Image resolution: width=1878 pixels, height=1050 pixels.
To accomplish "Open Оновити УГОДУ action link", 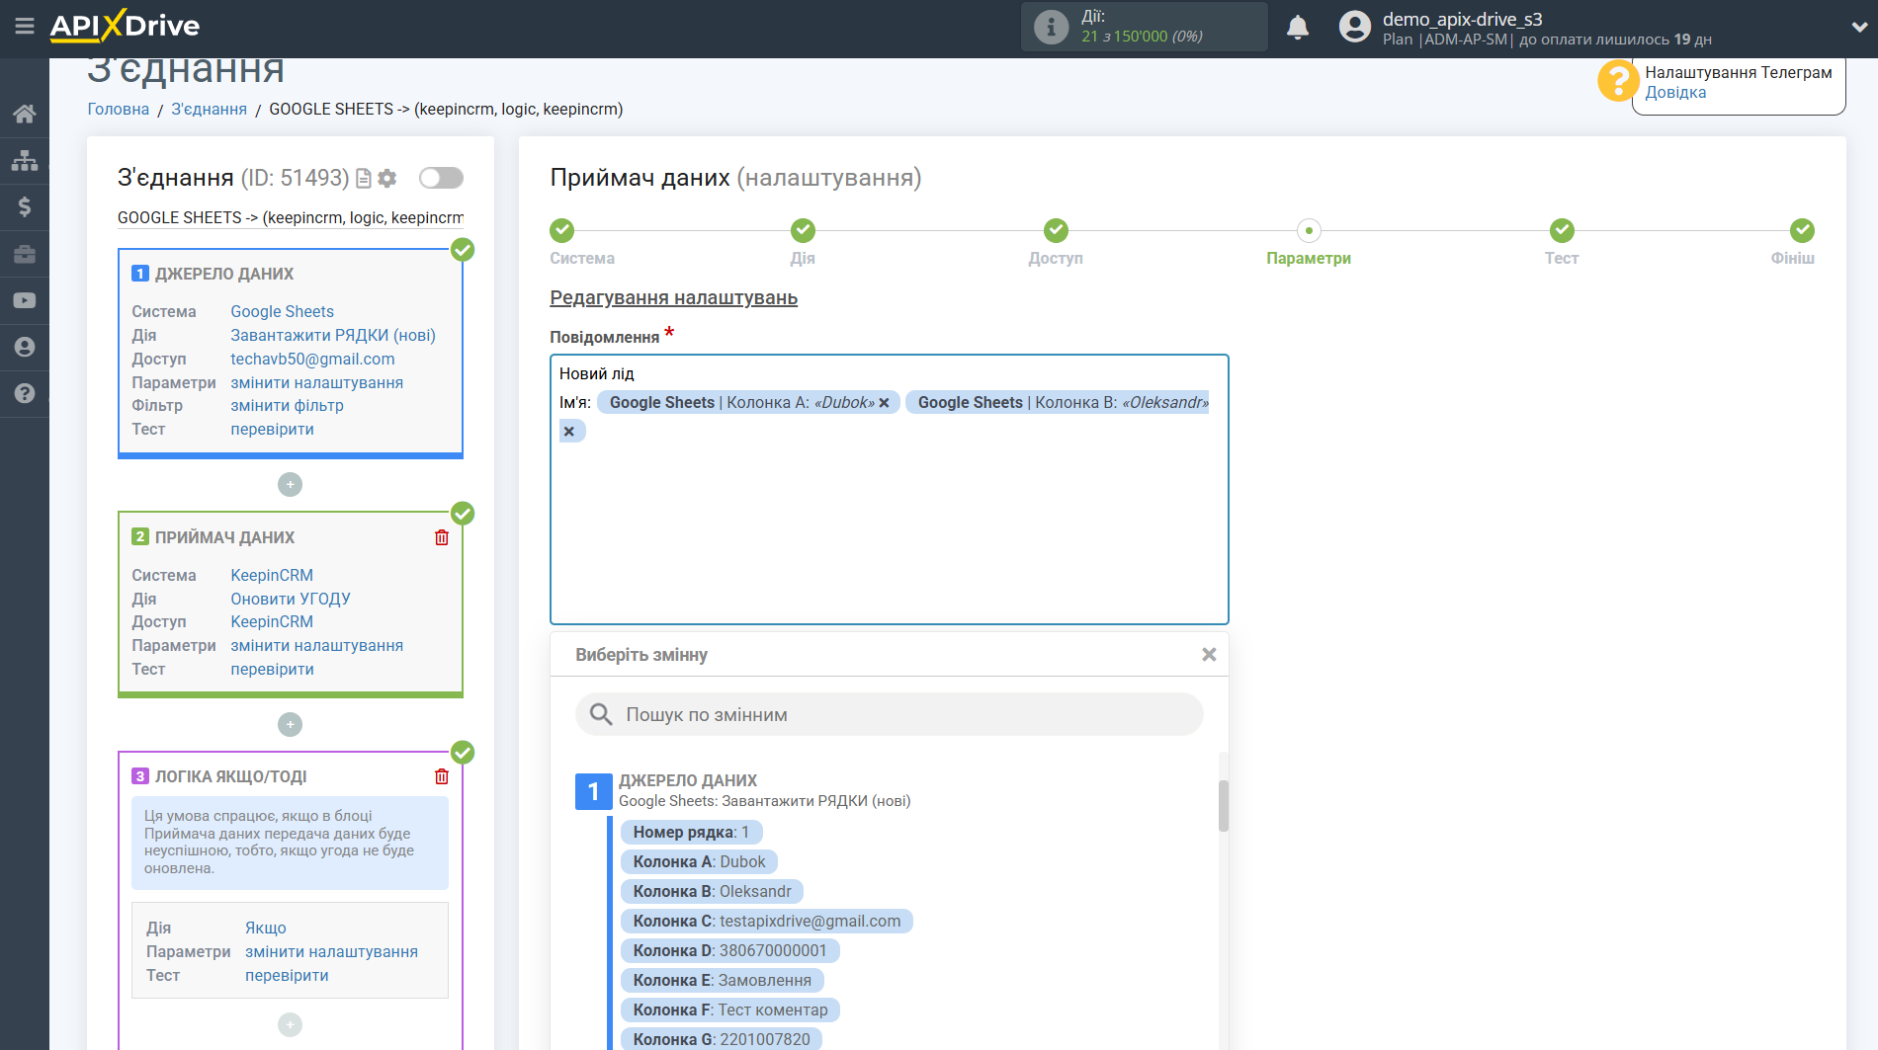I will 291,599.
